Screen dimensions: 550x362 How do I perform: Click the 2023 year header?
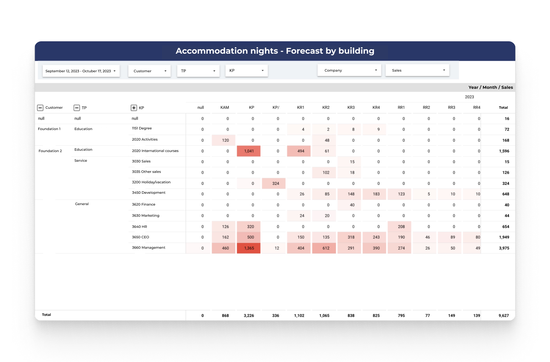469,97
